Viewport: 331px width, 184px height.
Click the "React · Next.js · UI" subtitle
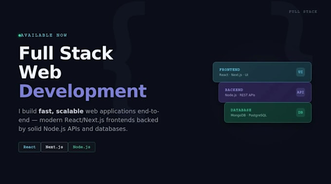click(234, 75)
